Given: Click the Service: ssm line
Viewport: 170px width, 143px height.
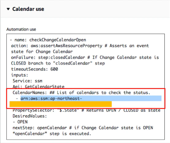Looking at the screenshot, I should 28,81.
